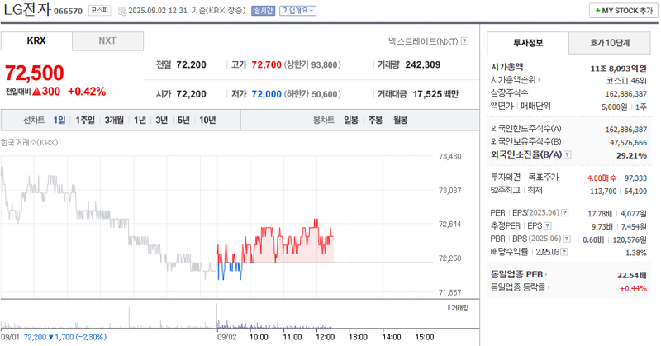The image size is (661, 346).
Task: Click the 52주최고 value 113,700
Action: [603, 192]
